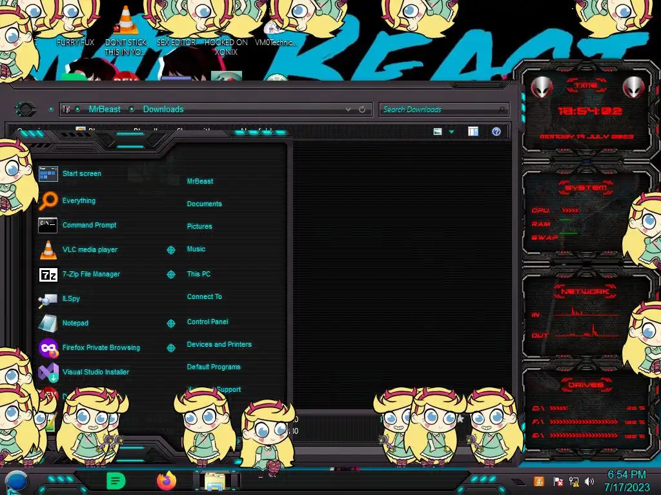Expand Firefox Private Browsing jump list arrow
661x495 pixels.
click(170, 347)
